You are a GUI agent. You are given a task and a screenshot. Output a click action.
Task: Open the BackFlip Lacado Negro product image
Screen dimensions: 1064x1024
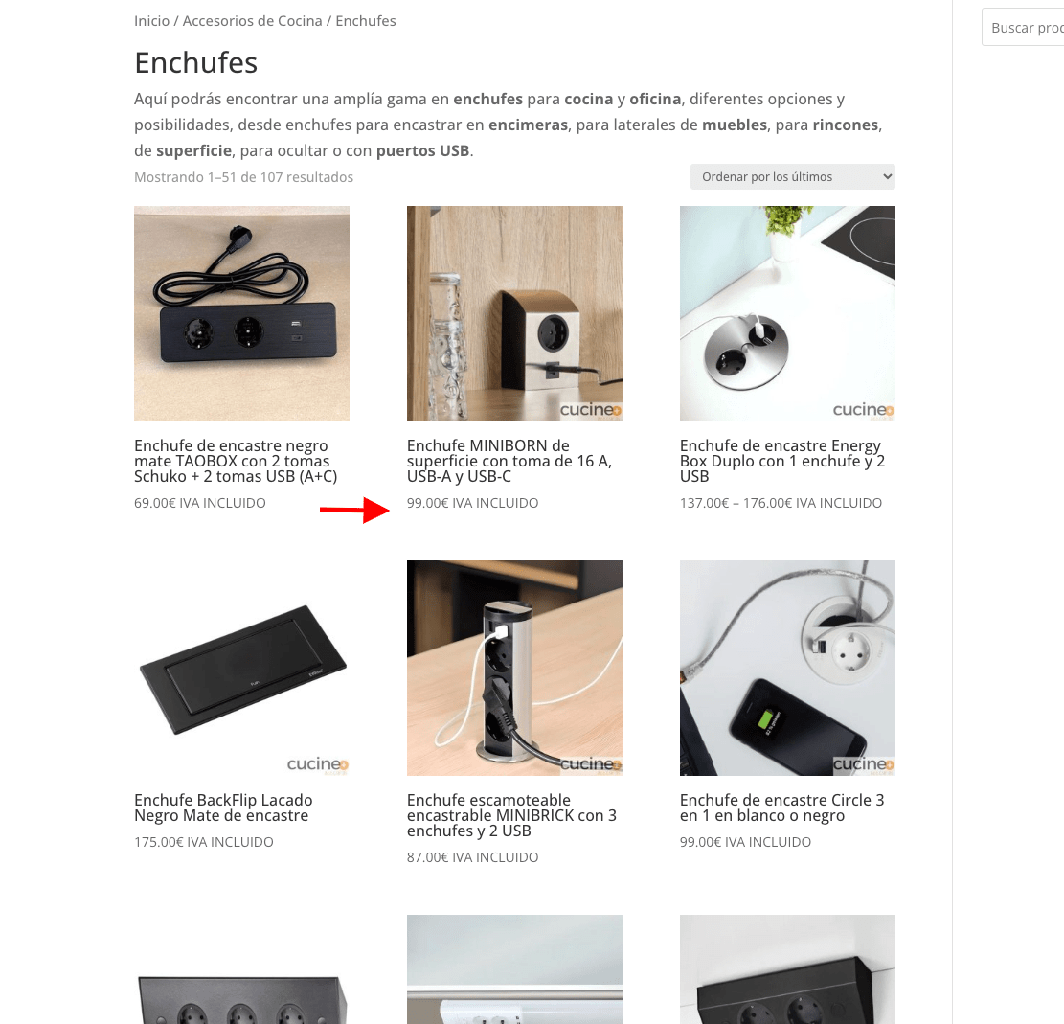[x=241, y=668]
